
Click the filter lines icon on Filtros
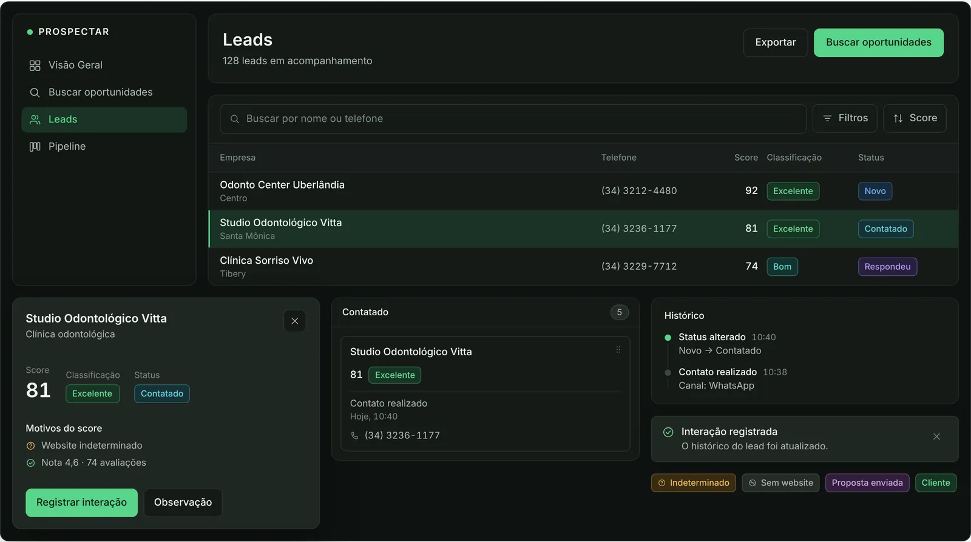pos(827,118)
